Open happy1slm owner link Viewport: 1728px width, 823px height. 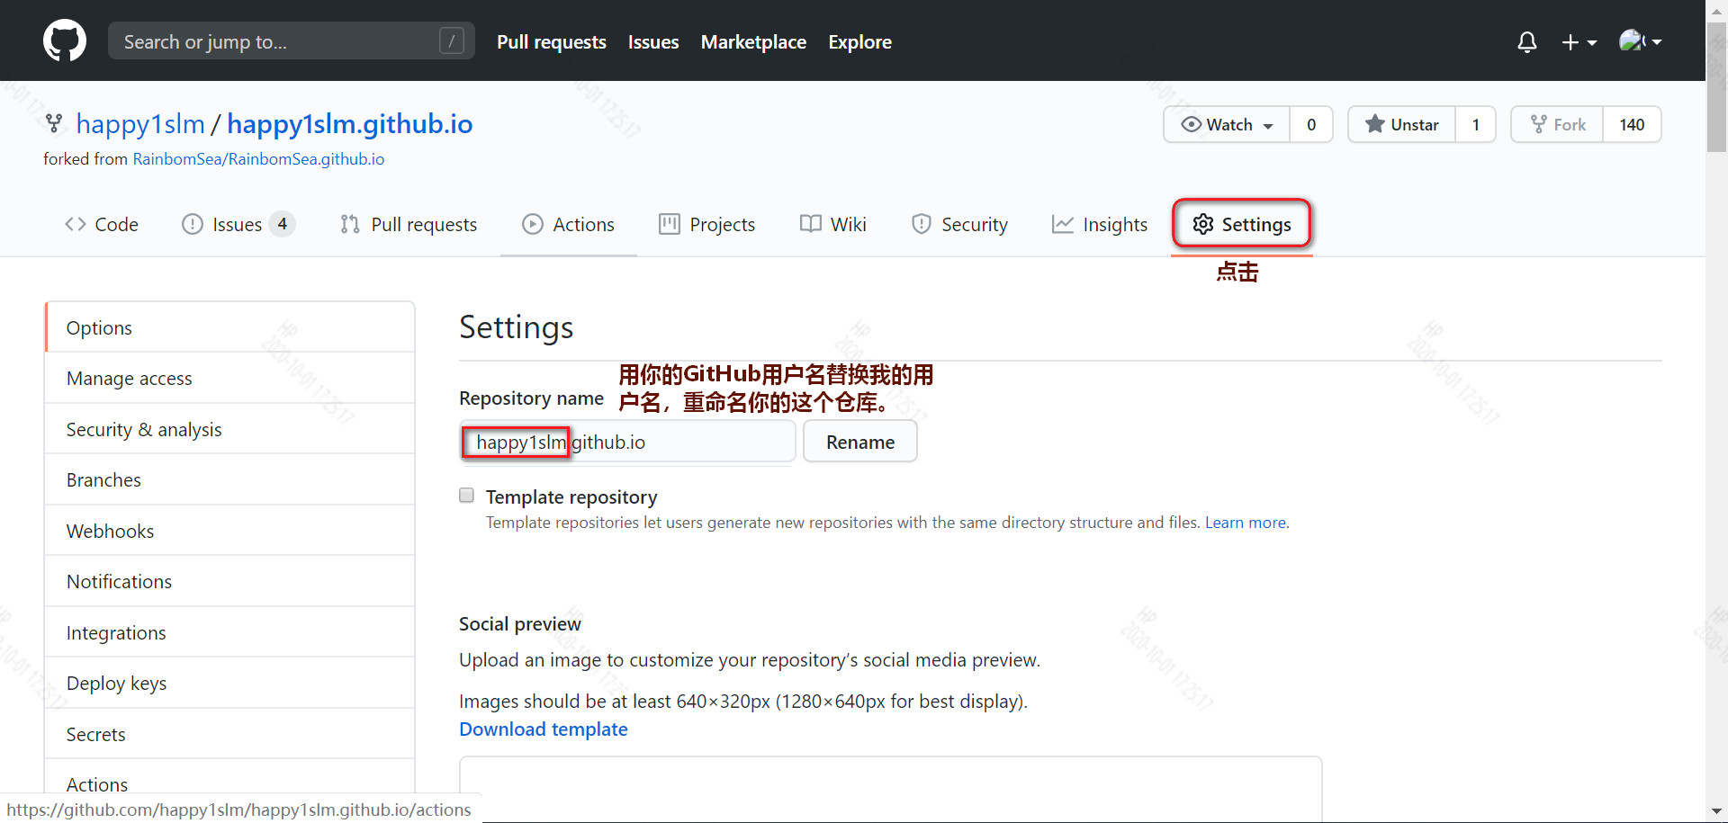coord(140,124)
